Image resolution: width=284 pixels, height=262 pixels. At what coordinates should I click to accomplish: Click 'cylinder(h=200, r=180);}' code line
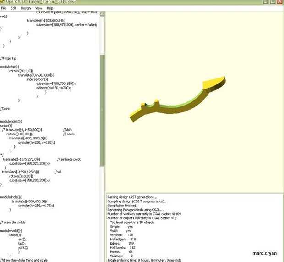37,142
